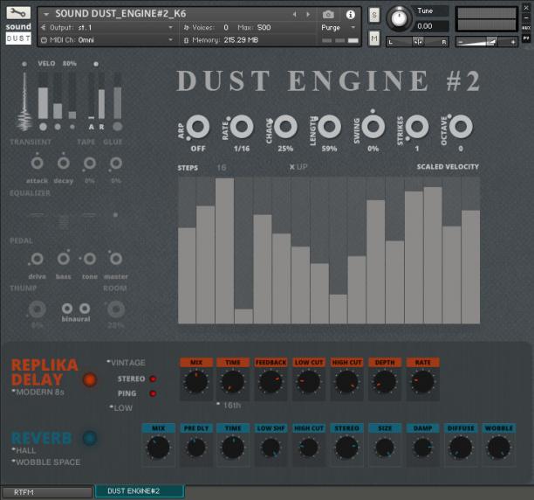534x500 pixels.
Task: Click the reverb WOBBLE knob
Action: [x=498, y=448]
